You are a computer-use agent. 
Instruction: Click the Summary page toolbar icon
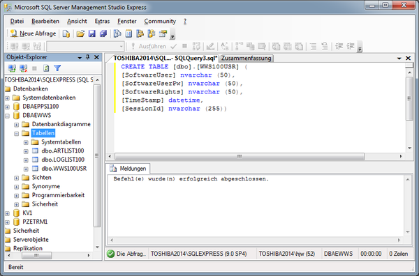(128, 33)
